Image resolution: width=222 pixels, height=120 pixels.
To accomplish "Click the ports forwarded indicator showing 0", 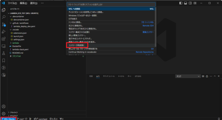I will (62, 119).
